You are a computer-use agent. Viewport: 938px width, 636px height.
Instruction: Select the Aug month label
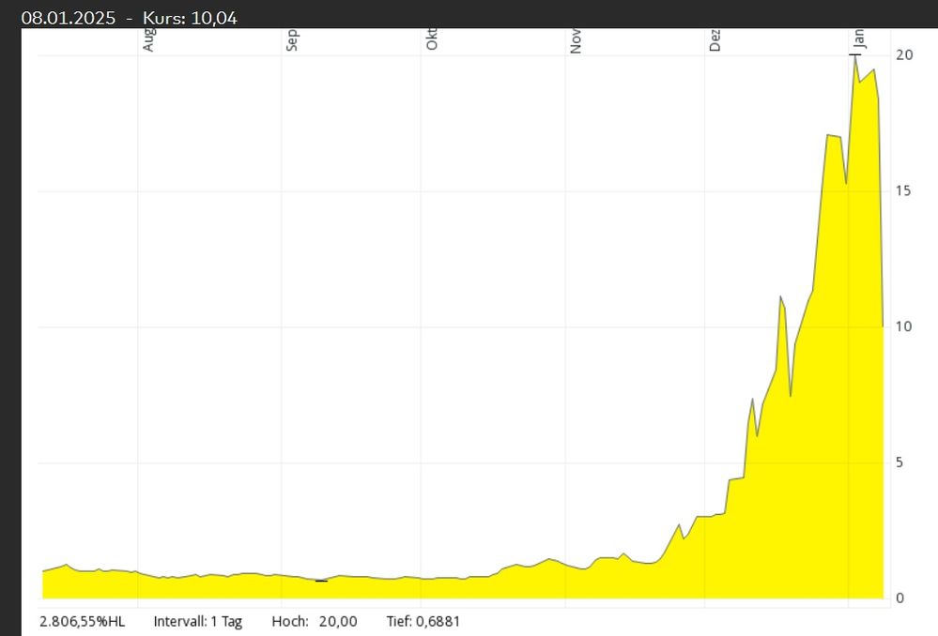click(148, 40)
